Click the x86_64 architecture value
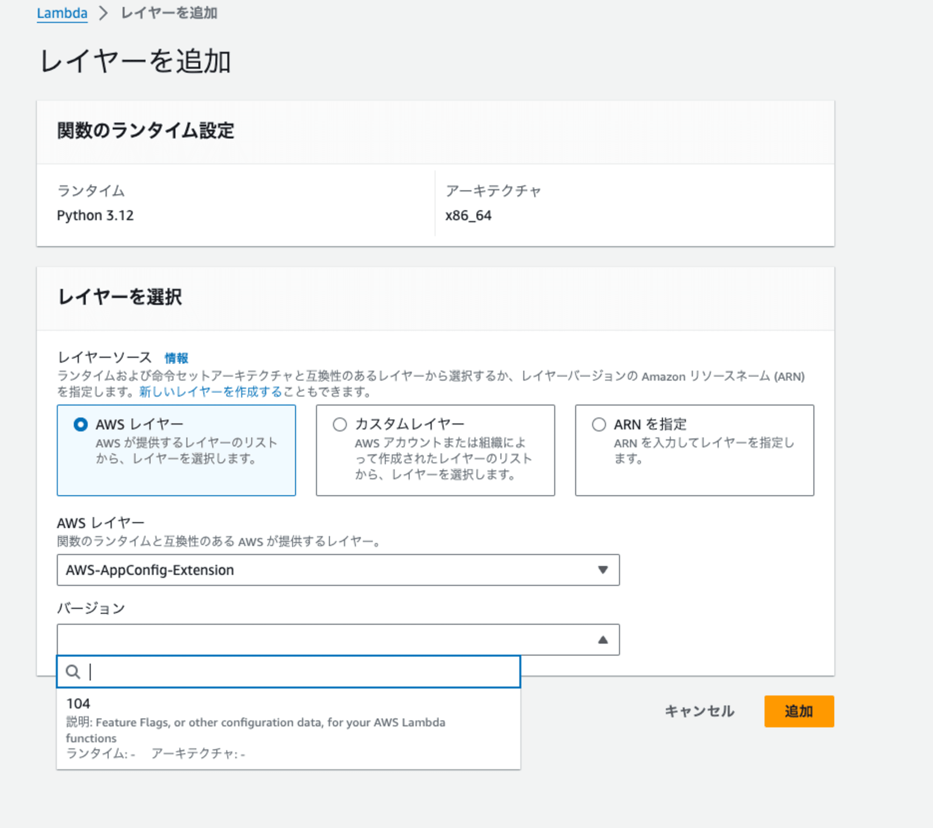 point(468,215)
